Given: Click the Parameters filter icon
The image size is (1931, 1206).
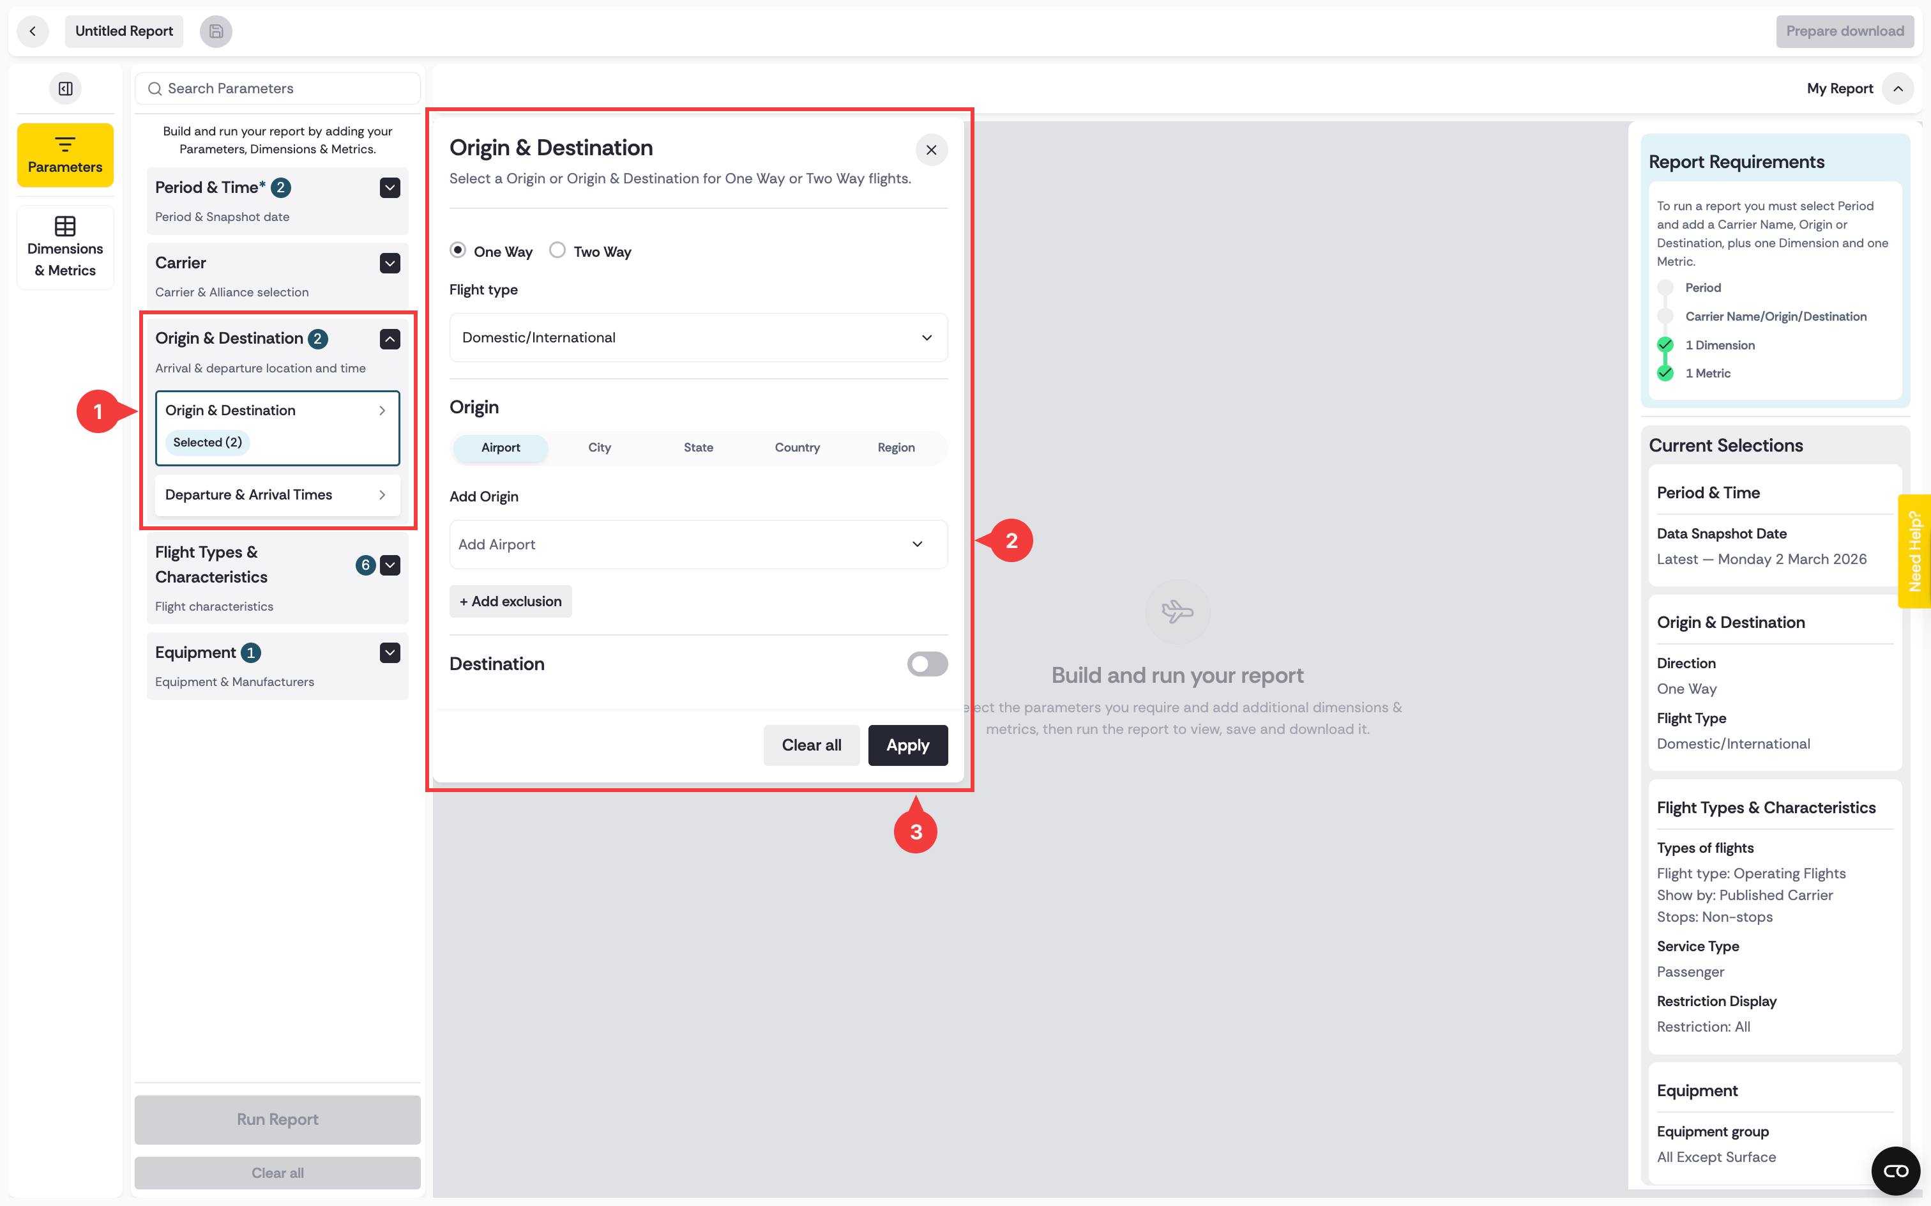Looking at the screenshot, I should pyautogui.click(x=65, y=144).
